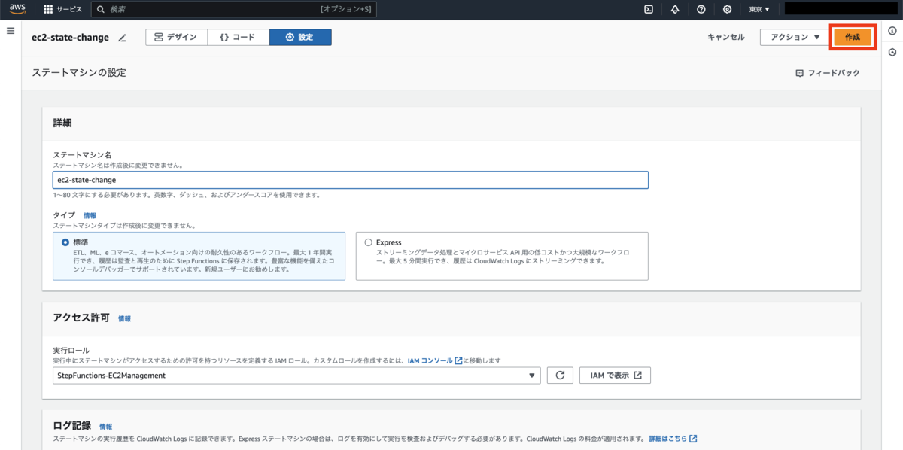Switch to the コード tab
The image size is (903, 450).
coord(238,37)
